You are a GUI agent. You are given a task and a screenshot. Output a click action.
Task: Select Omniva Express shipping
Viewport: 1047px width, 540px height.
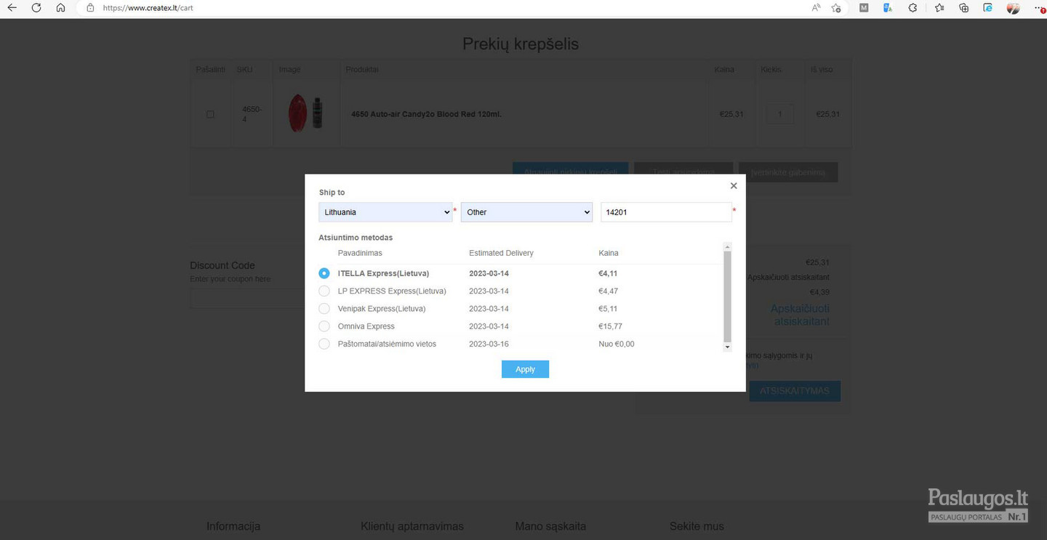click(324, 326)
